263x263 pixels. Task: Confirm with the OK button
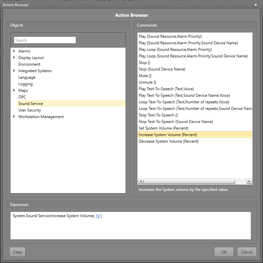point(224,252)
